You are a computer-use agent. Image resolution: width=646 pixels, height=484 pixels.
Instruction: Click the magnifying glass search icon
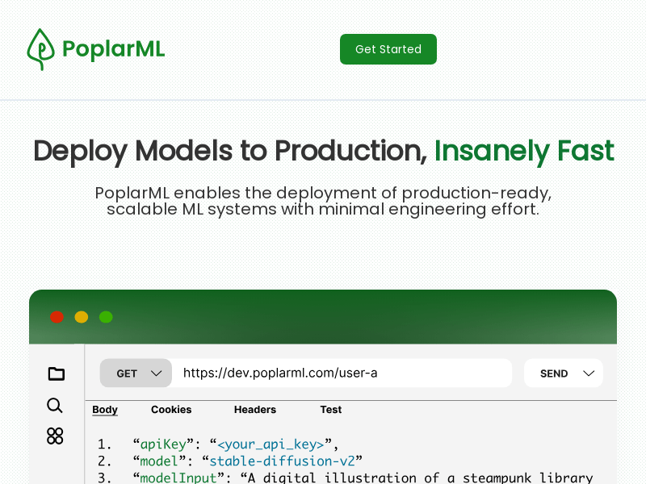pos(55,406)
